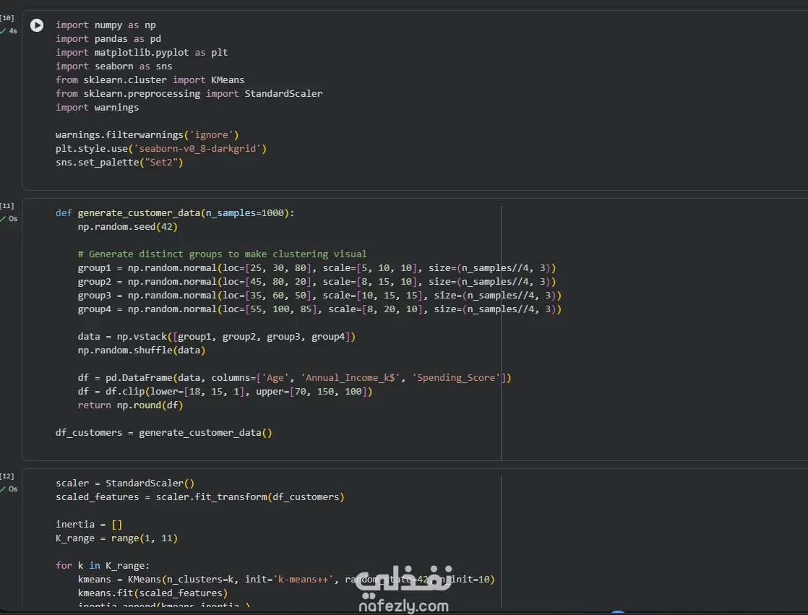This screenshot has width=808, height=615.
Task: Place cursor on 'import numpy as np' line
Action: pos(106,25)
